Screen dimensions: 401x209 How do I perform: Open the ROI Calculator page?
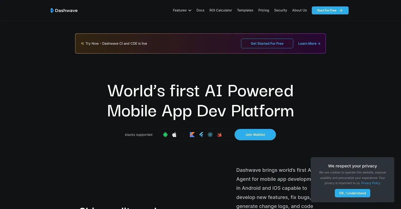tap(221, 10)
